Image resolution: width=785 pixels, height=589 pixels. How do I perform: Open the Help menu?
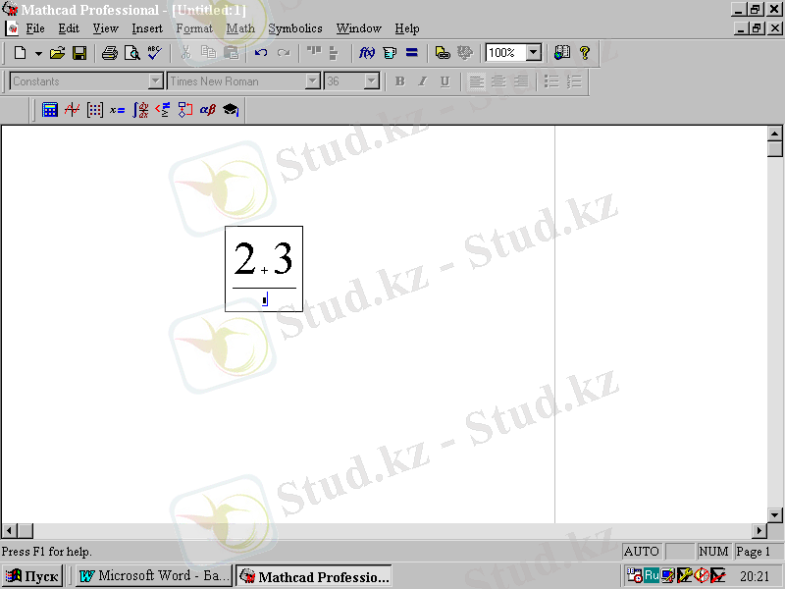point(407,28)
